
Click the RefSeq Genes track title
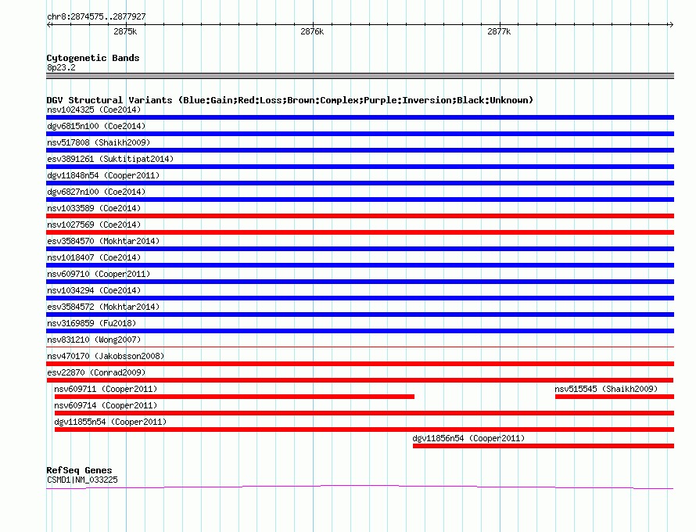coord(79,470)
